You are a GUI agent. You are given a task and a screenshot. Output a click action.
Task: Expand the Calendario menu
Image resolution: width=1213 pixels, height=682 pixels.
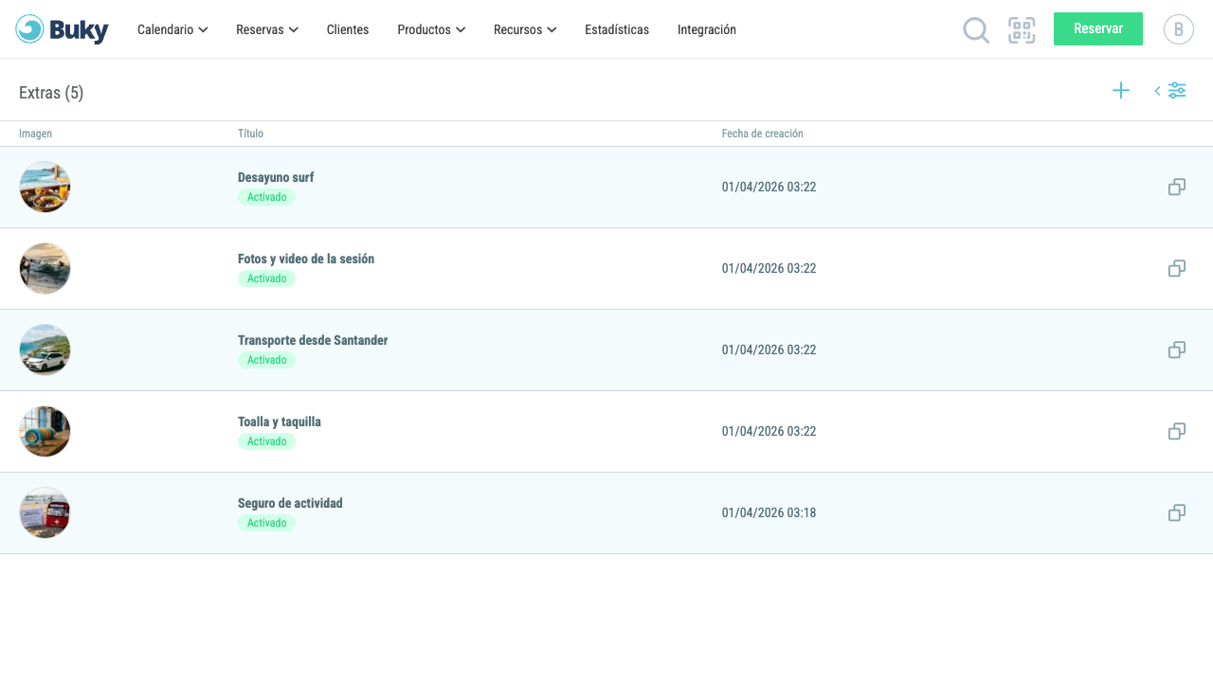pos(172,29)
